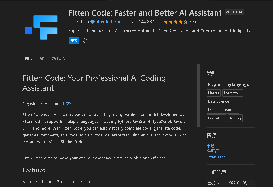Click the 详细信息 section heading
Viewport: 273px width, 187px height.
pyautogui.click(x=216, y=172)
